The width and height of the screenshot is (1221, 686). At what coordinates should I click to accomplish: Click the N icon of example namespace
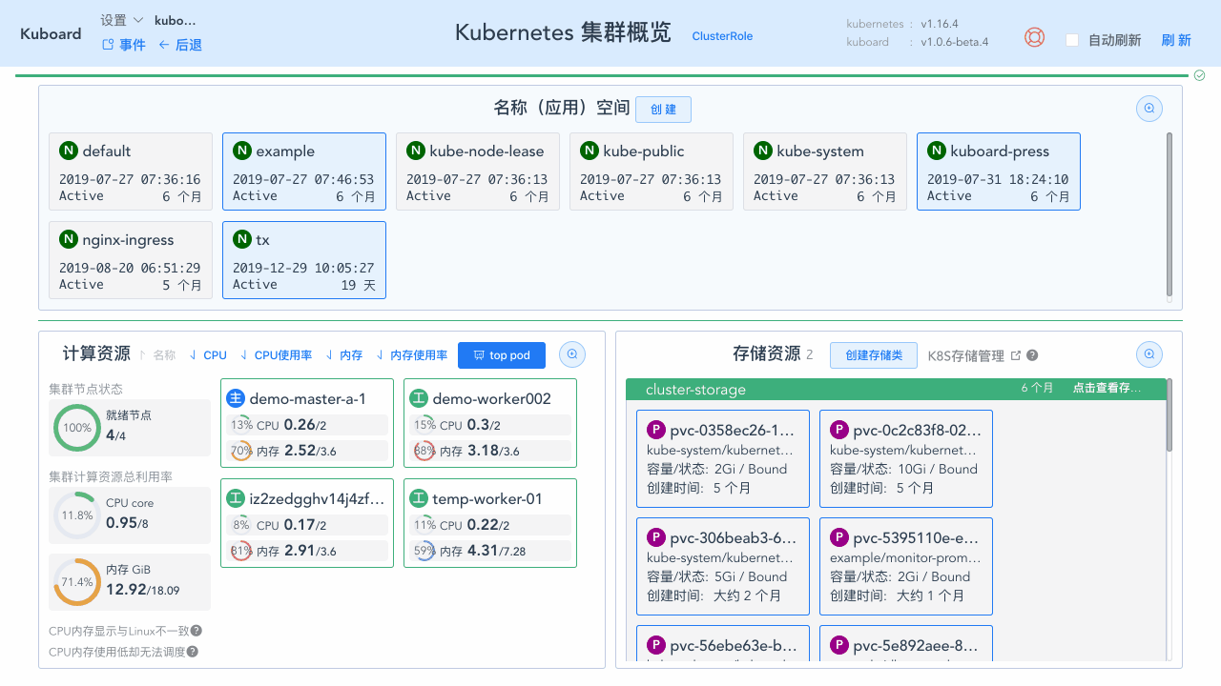tap(242, 151)
